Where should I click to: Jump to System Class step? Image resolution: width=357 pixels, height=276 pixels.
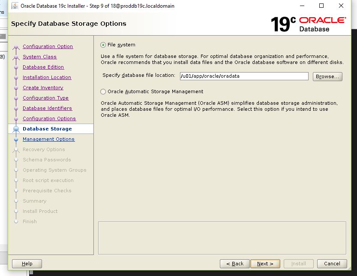[x=39, y=57]
